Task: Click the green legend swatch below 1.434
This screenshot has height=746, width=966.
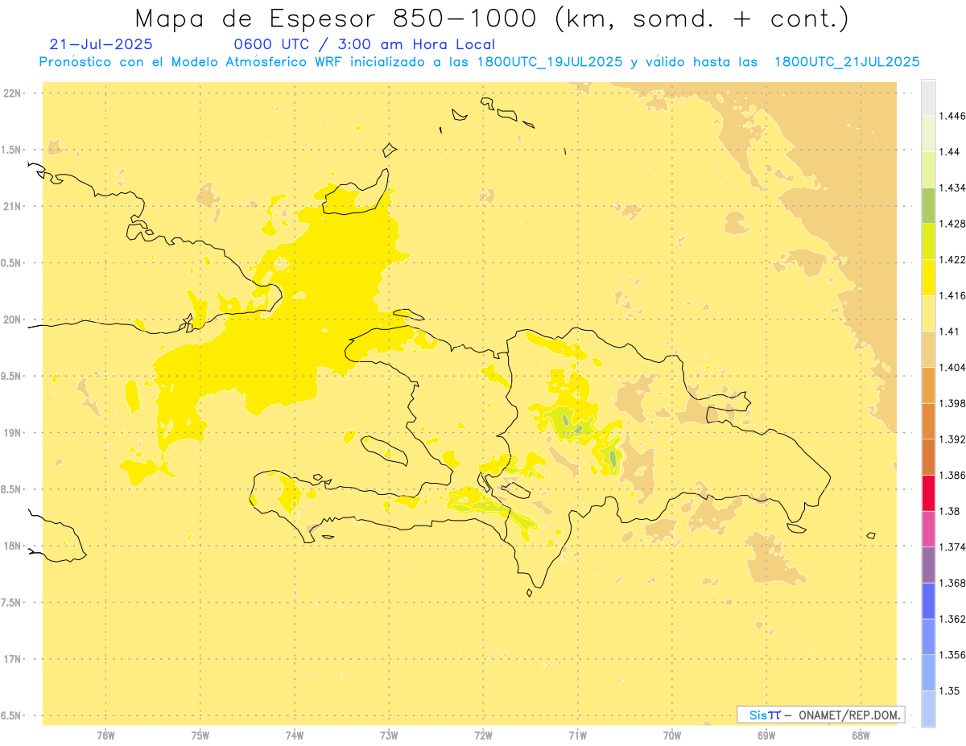Action: 928,205
